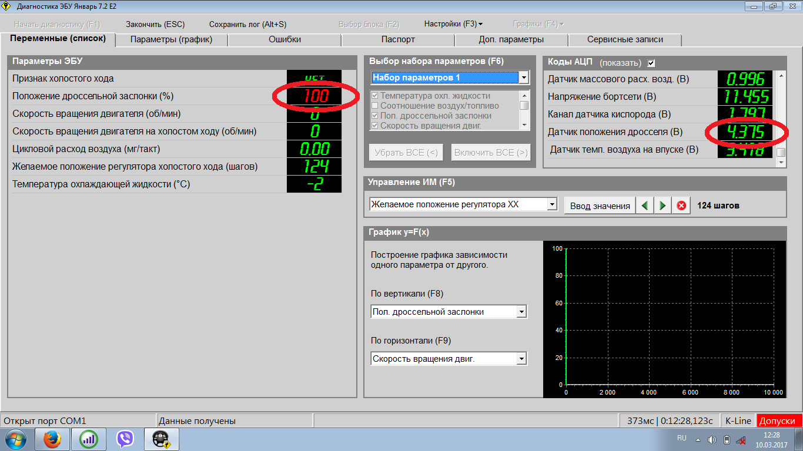The image size is (803, 451).
Task: Click the system tray volume icon
Action: tap(712, 440)
